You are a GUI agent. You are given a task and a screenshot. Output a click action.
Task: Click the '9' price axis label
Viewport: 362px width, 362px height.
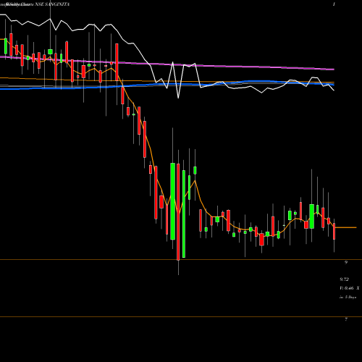point(346,262)
